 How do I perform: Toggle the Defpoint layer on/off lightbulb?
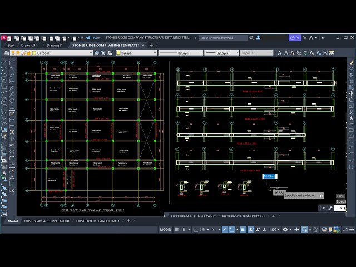[13, 53]
